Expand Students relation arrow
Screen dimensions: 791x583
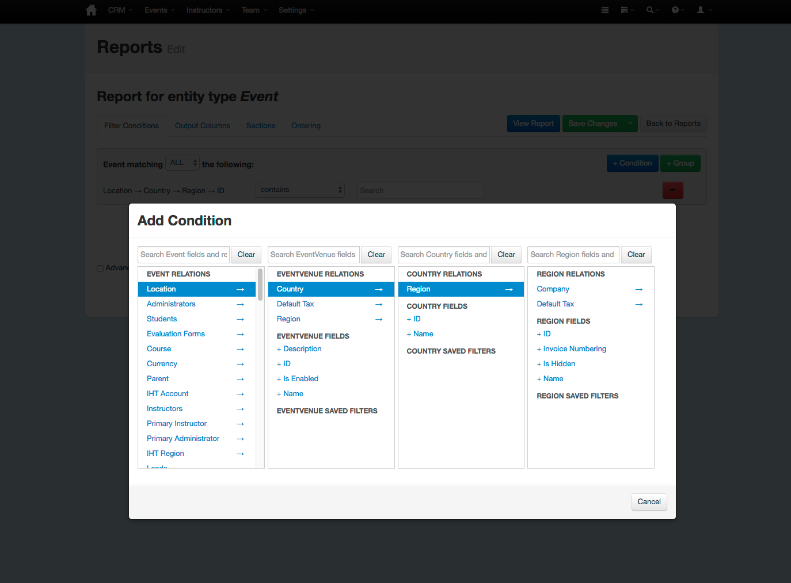(241, 319)
